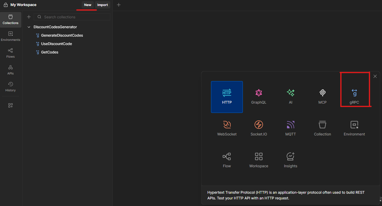
Task: Select the Flow tile in the dialog
Action: pyautogui.click(x=227, y=160)
